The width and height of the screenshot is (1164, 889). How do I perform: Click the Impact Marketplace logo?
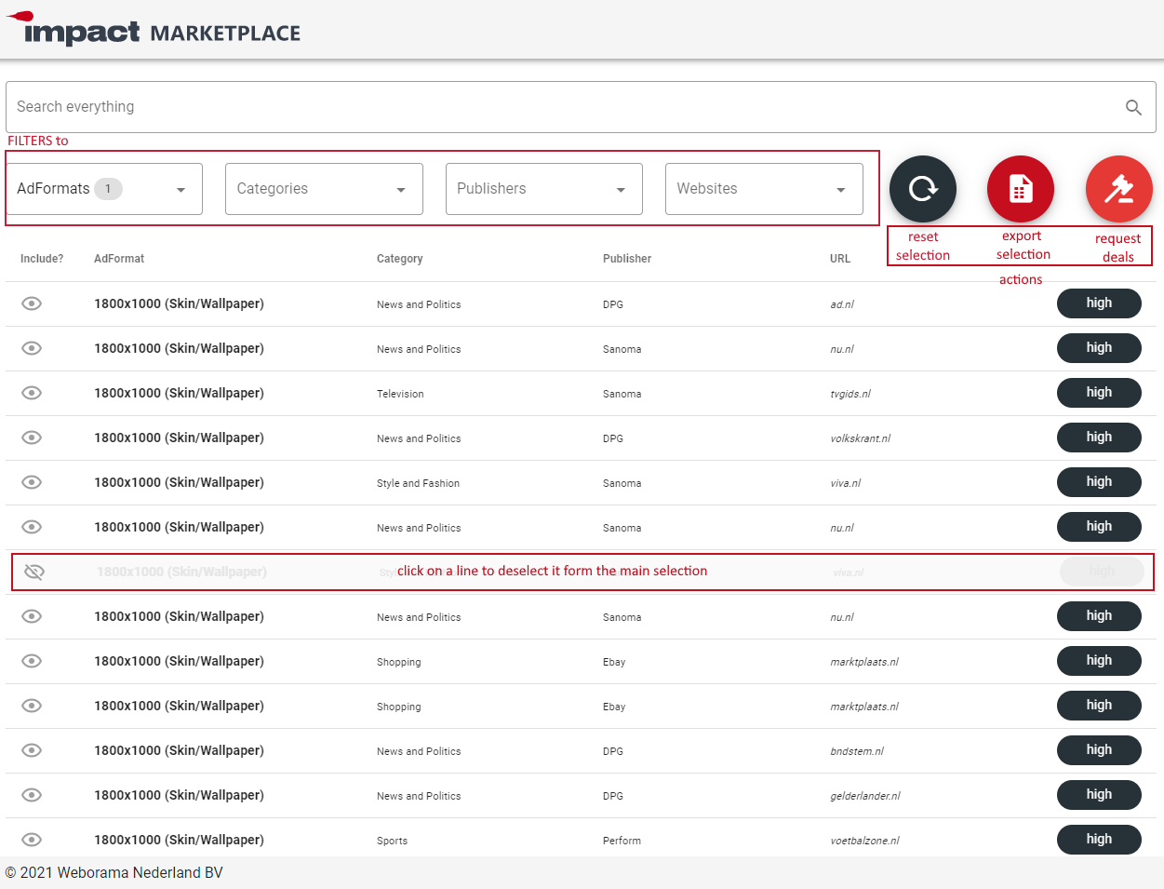coord(154,29)
